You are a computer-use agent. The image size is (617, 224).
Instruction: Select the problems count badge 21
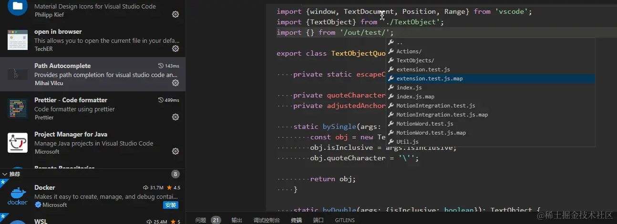(x=216, y=220)
